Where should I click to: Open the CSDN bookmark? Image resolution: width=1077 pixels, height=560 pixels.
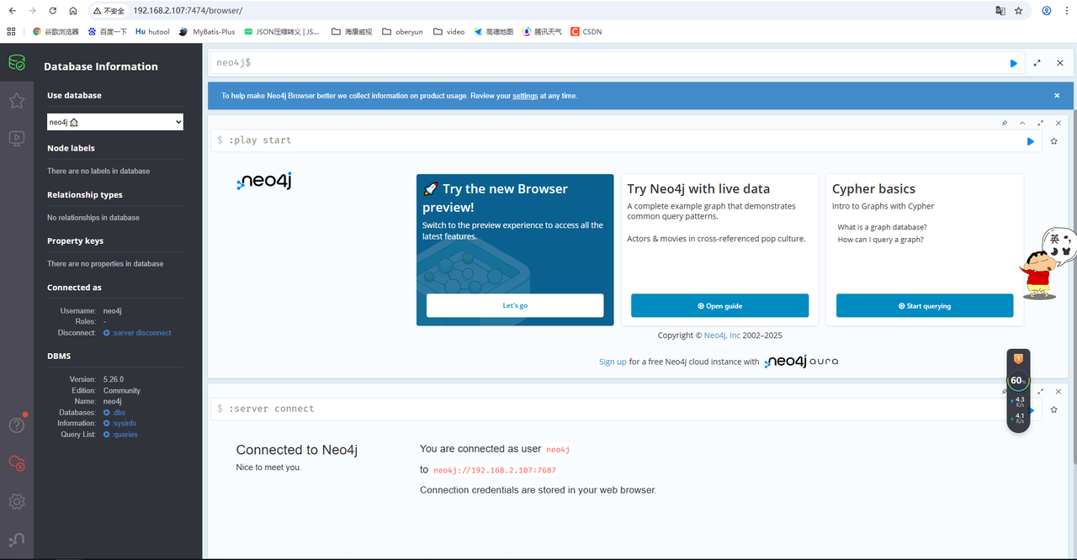586,31
